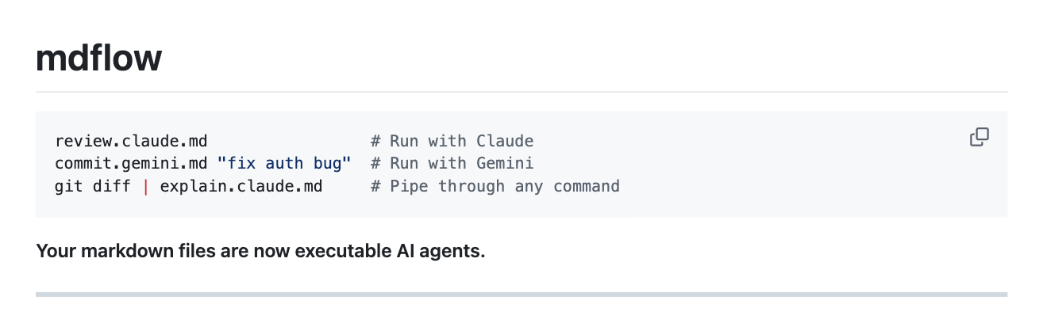This screenshot has width=1043, height=323.
Task: Click the "# Run with Claude" comment
Action: click(452, 142)
